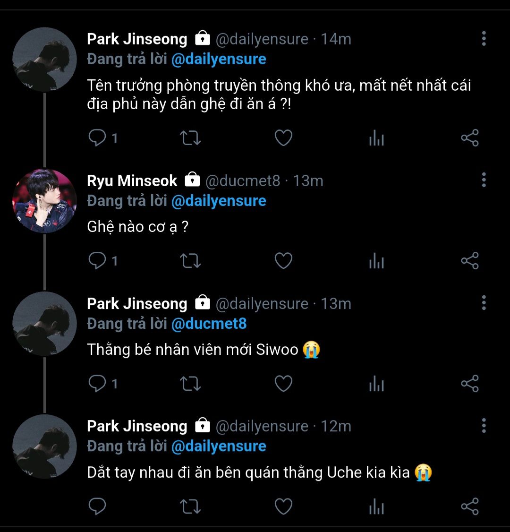510x532 pixels.
Task: View analytics for the 14m tweet
Action: tap(376, 138)
